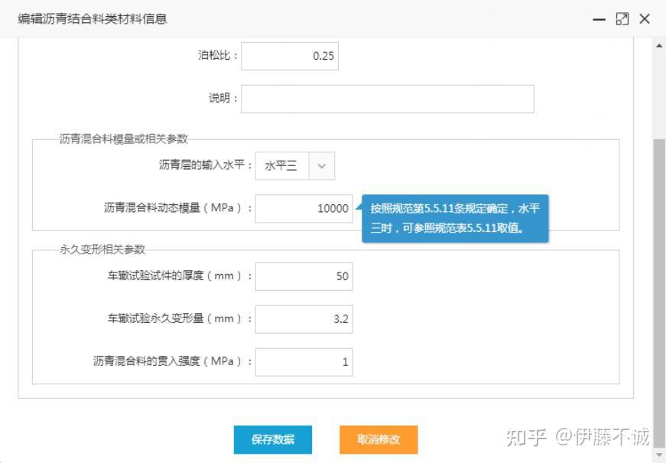Image resolution: width=666 pixels, height=463 pixels.
Task: Focus the 泊松比 input field
Action: [290, 56]
